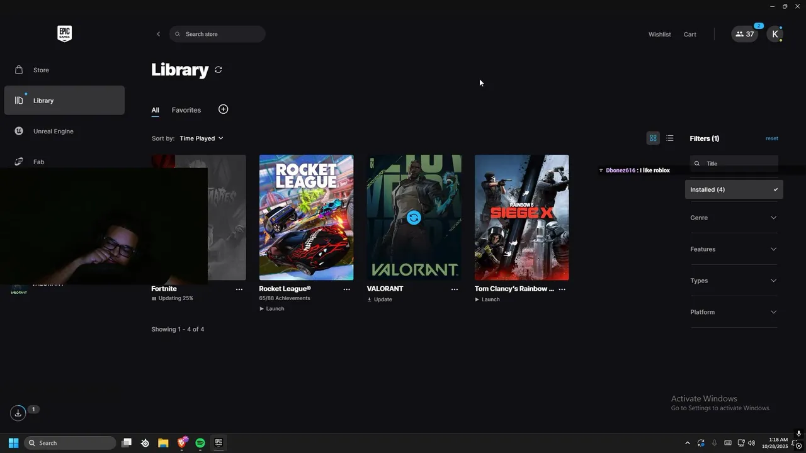This screenshot has height=453, width=806.
Task: Open Fortnite options three-dot menu
Action: (239, 289)
